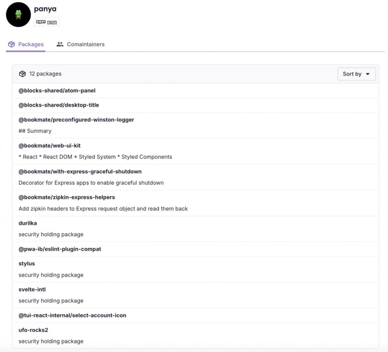
Task: Open the svelte-intl package page
Action: [32, 289]
